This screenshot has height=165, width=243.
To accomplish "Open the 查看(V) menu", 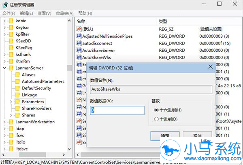I will pos(44,13).
